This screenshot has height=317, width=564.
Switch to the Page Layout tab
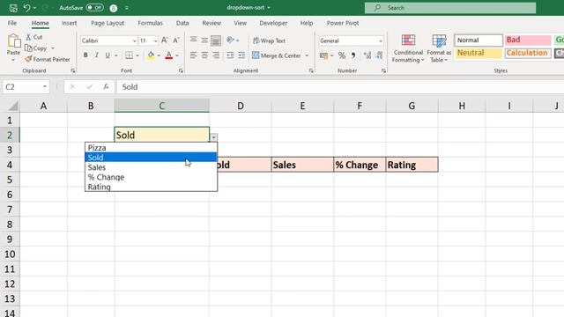click(108, 23)
